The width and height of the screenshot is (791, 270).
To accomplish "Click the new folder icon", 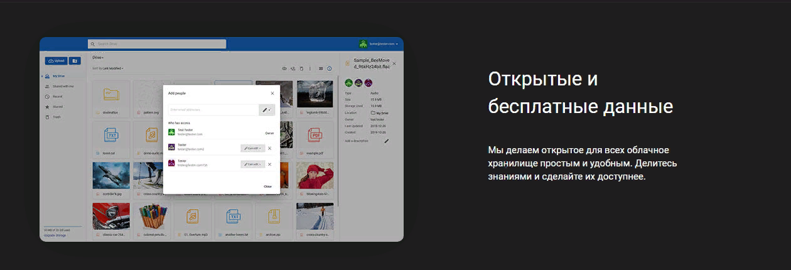I will click(75, 61).
